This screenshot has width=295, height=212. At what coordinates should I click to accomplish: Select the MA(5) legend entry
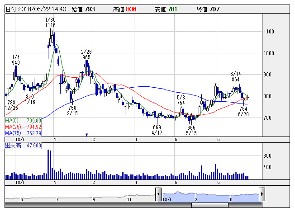(23, 121)
